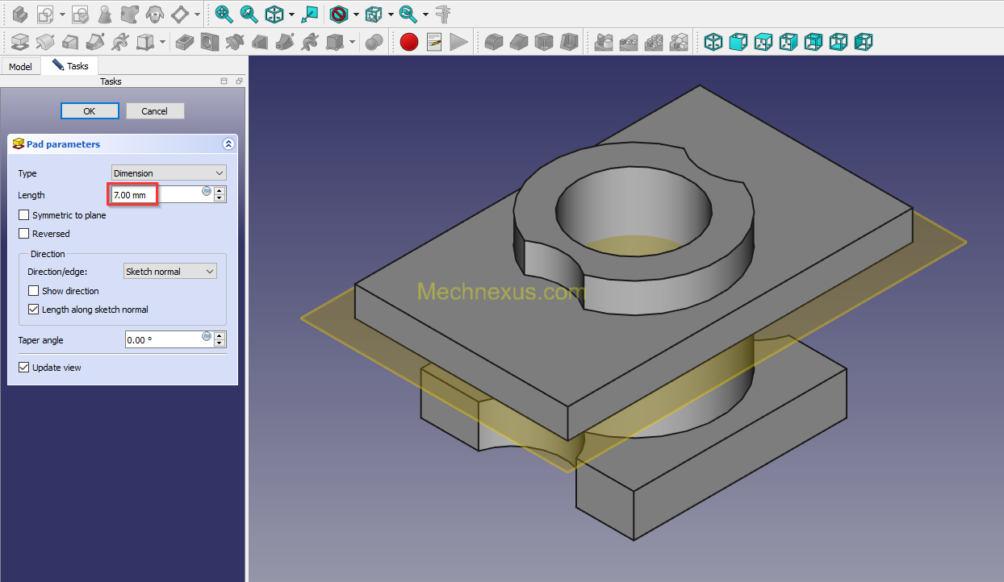Image resolution: width=1004 pixels, height=582 pixels.
Task: Select the Groove tool icon
Action: coord(234,41)
